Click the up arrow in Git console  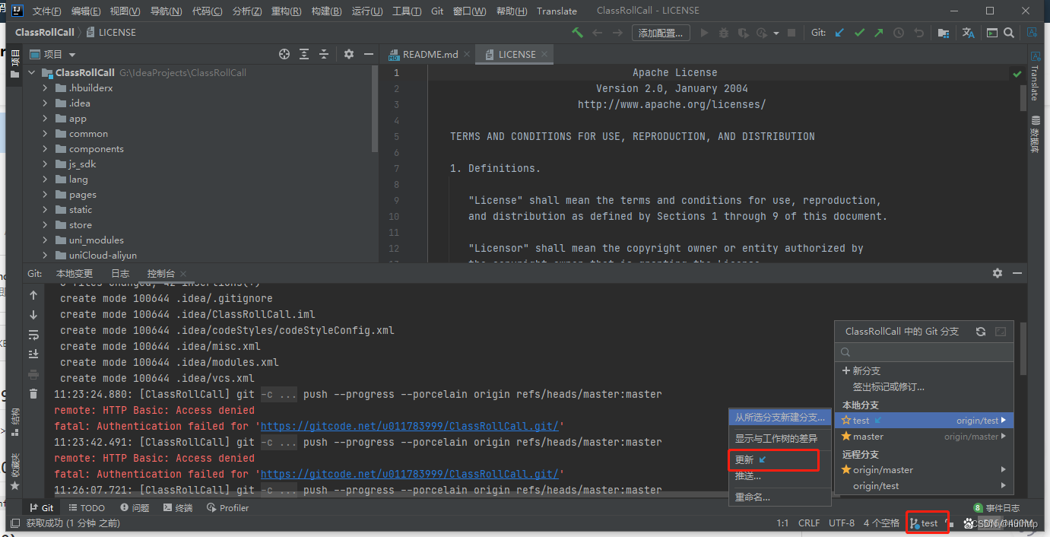(33, 295)
